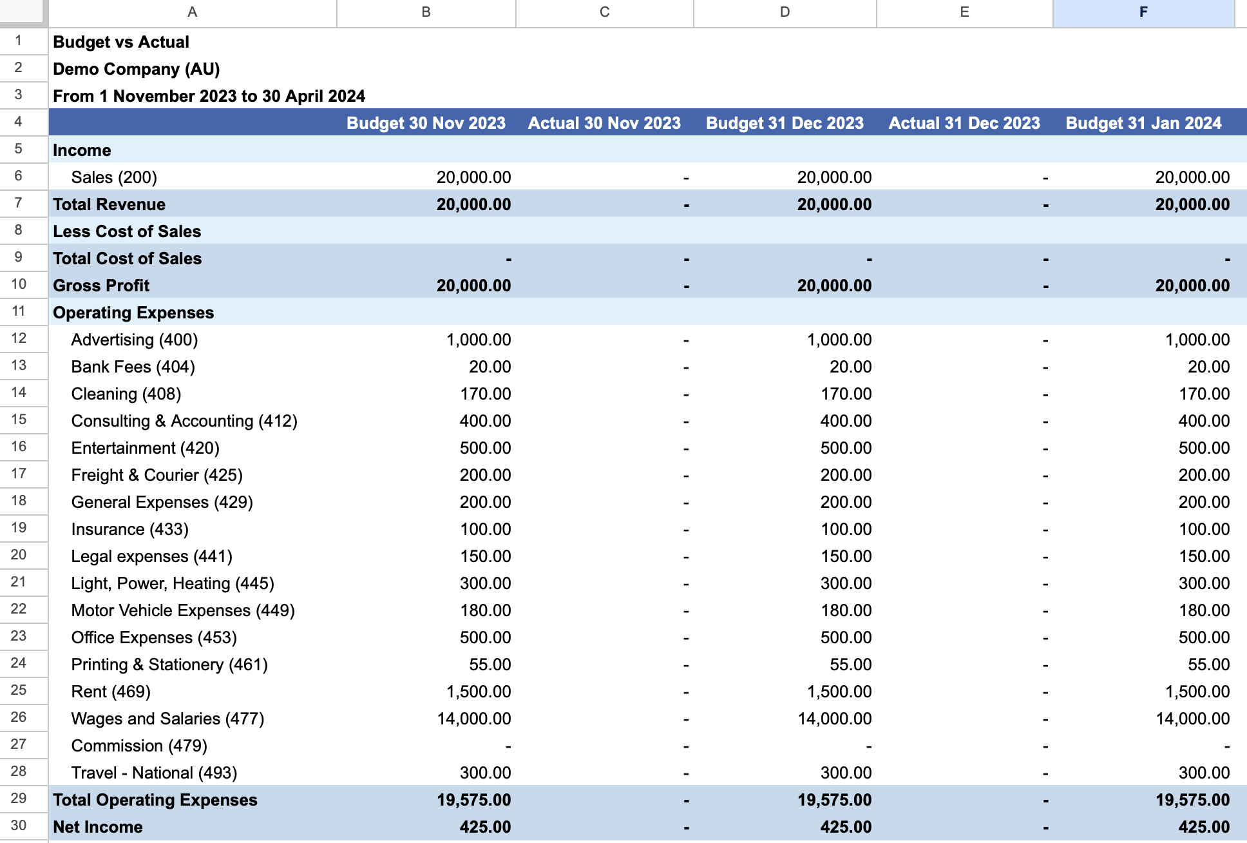Click 'Office Expenses (453)' cell
Viewport: 1247px width, 843px height.
(193, 637)
